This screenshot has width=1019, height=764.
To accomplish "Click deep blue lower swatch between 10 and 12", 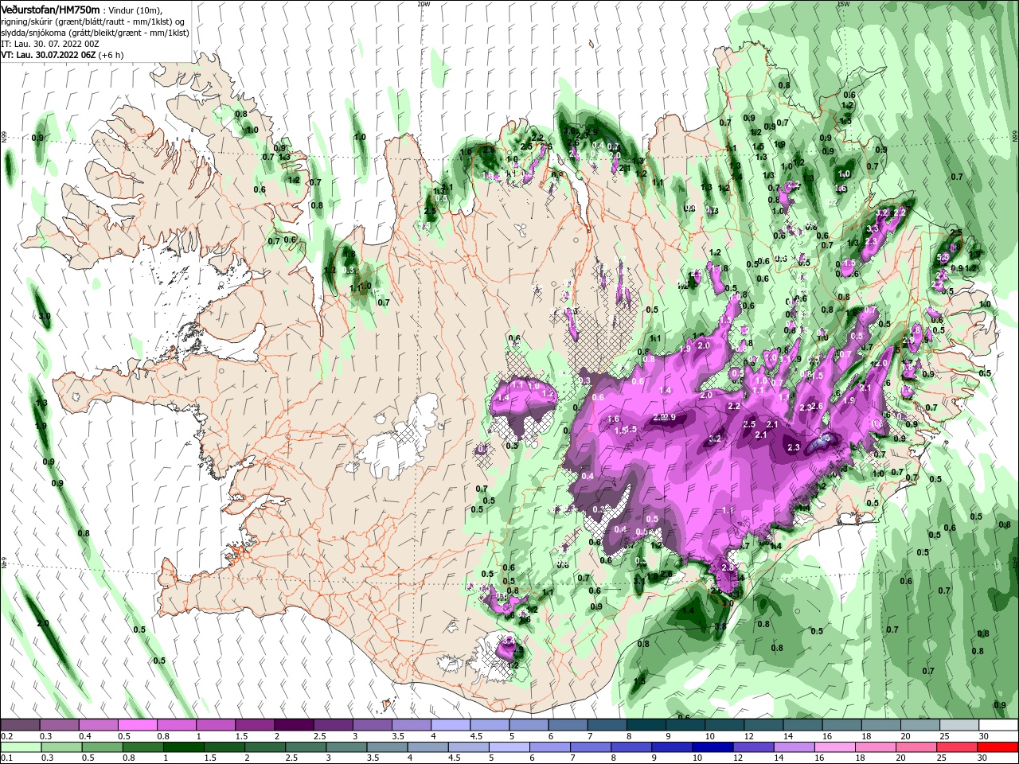I will click(x=713, y=747).
